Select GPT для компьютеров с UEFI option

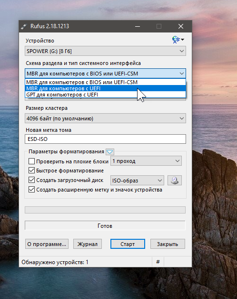[x=105, y=95]
